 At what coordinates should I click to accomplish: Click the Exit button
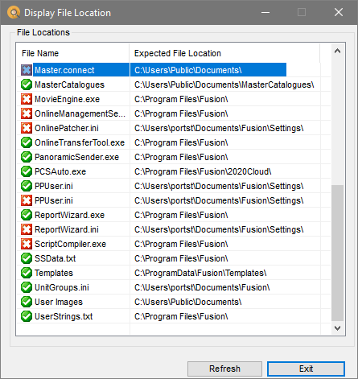click(x=306, y=369)
